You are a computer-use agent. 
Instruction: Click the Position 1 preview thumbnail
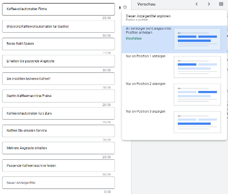197,67
